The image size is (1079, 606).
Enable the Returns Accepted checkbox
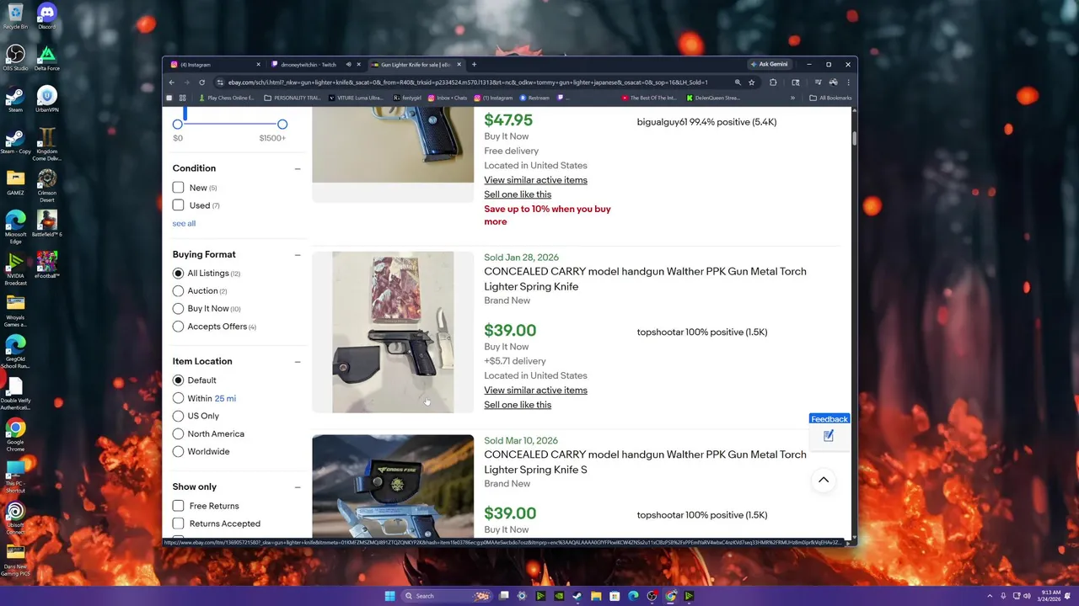(178, 524)
